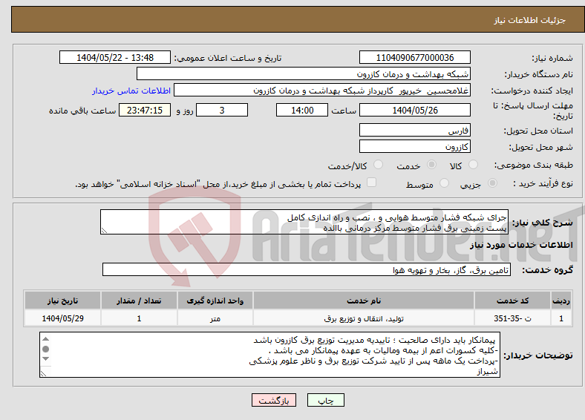This screenshot has width=585, height=420.
Task: Click the کد خدمت column header
Action: 513,301
